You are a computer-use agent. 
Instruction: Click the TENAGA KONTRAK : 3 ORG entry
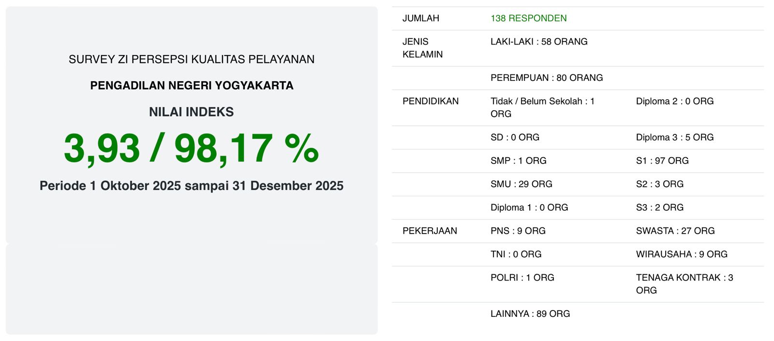click(684, 284)
